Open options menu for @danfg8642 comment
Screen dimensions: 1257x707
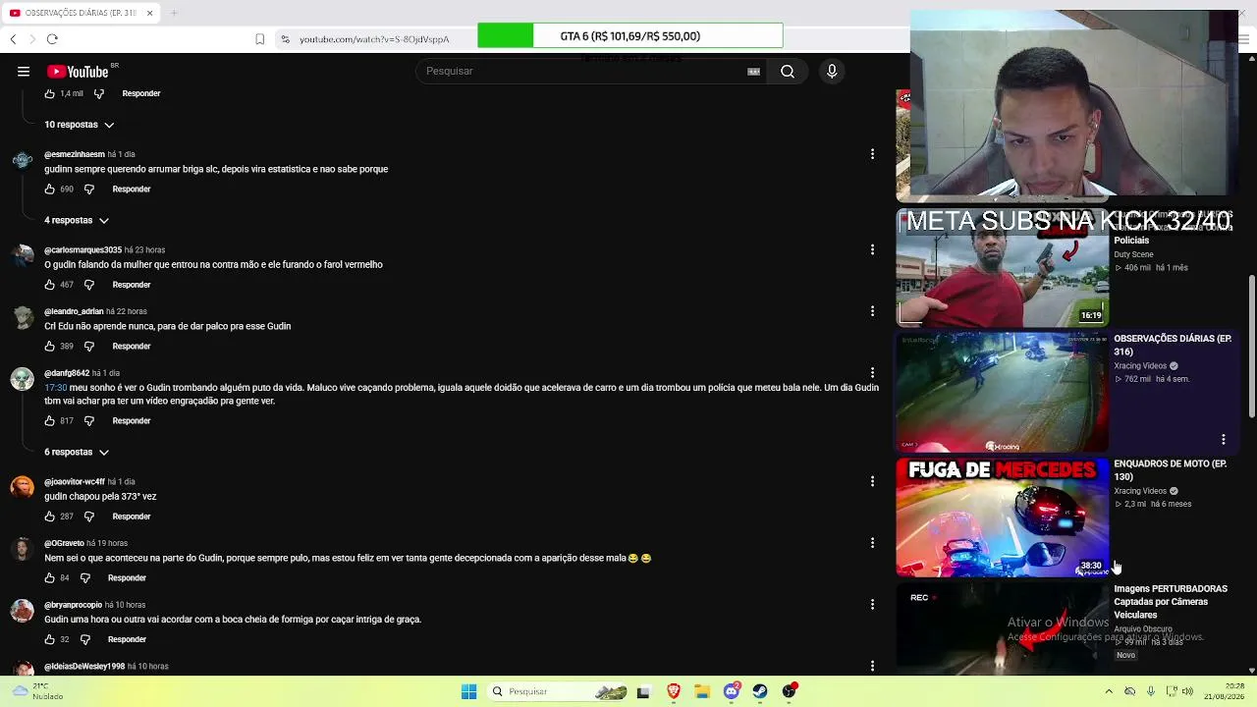pos(872,373)
